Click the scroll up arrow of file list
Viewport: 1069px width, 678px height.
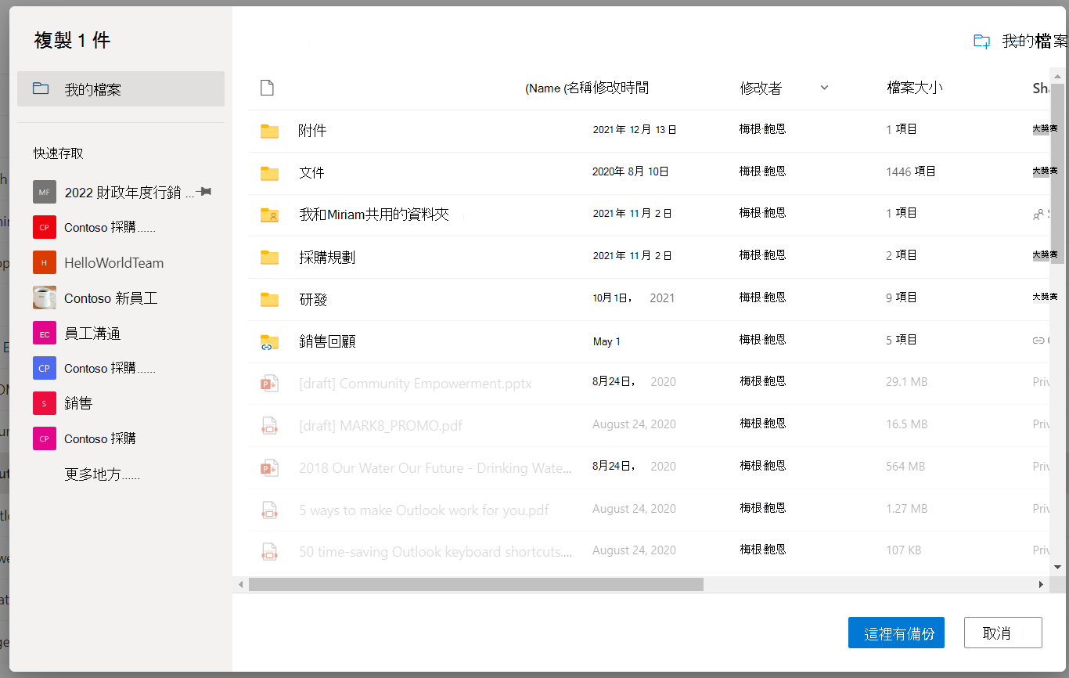pyautogui.click(x=1057, y=76)
